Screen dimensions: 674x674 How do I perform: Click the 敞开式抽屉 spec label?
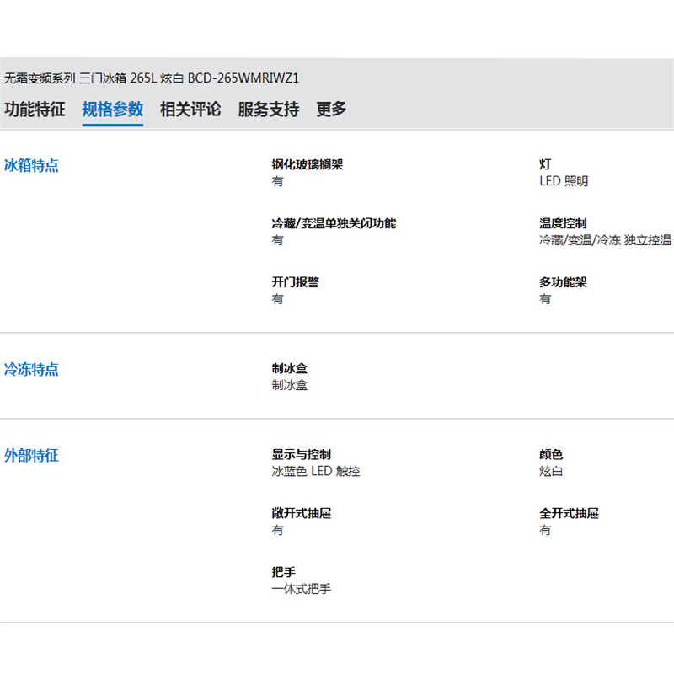(x=302, y=514)
